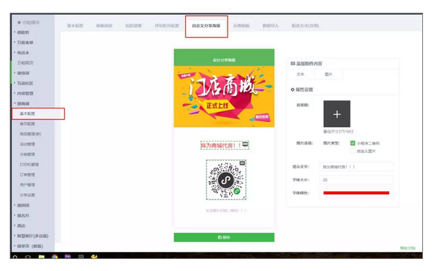Expand 万能表单 menu in sidebar

click(x=25, y=43)
